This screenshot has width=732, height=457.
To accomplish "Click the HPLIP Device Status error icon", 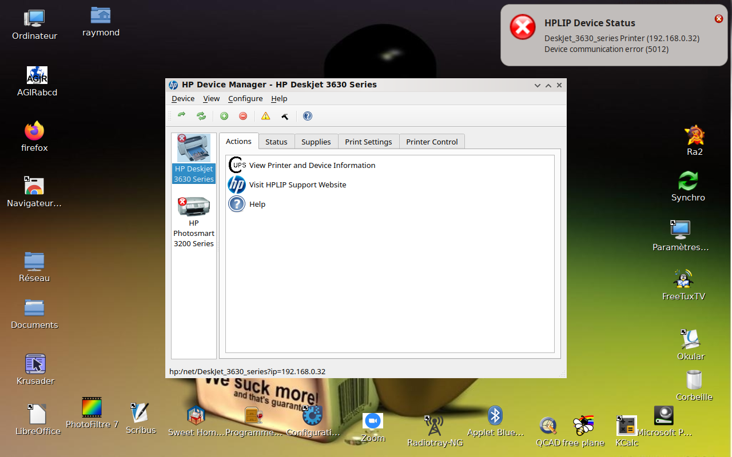I will coord(523,27).
